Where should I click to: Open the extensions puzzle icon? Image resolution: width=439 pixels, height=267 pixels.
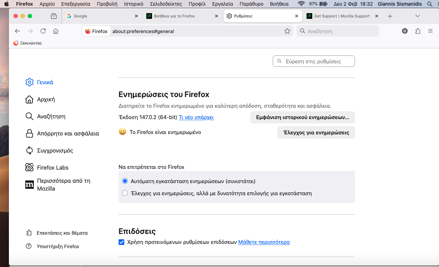click(418, 31)
